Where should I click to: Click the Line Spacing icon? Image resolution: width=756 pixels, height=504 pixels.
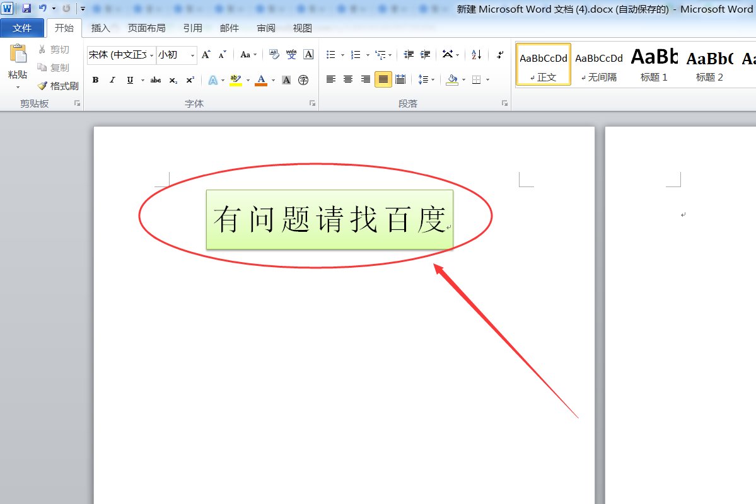coord(423,79)
